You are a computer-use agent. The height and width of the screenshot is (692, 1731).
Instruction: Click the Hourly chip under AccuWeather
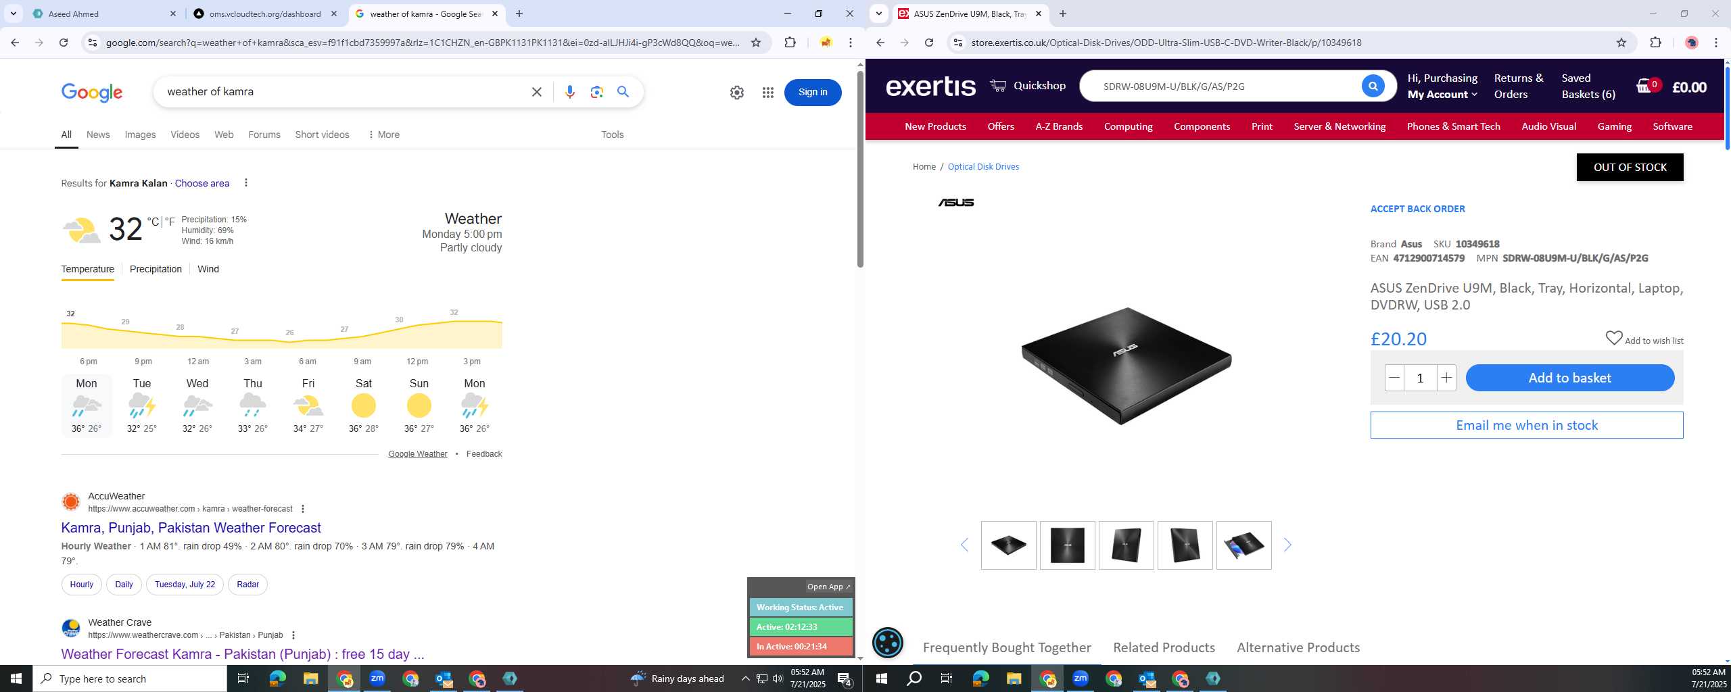click(x=81, y=585)
